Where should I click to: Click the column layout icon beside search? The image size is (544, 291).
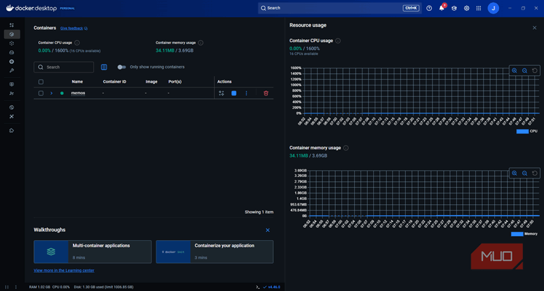click(x=104, y=67)
